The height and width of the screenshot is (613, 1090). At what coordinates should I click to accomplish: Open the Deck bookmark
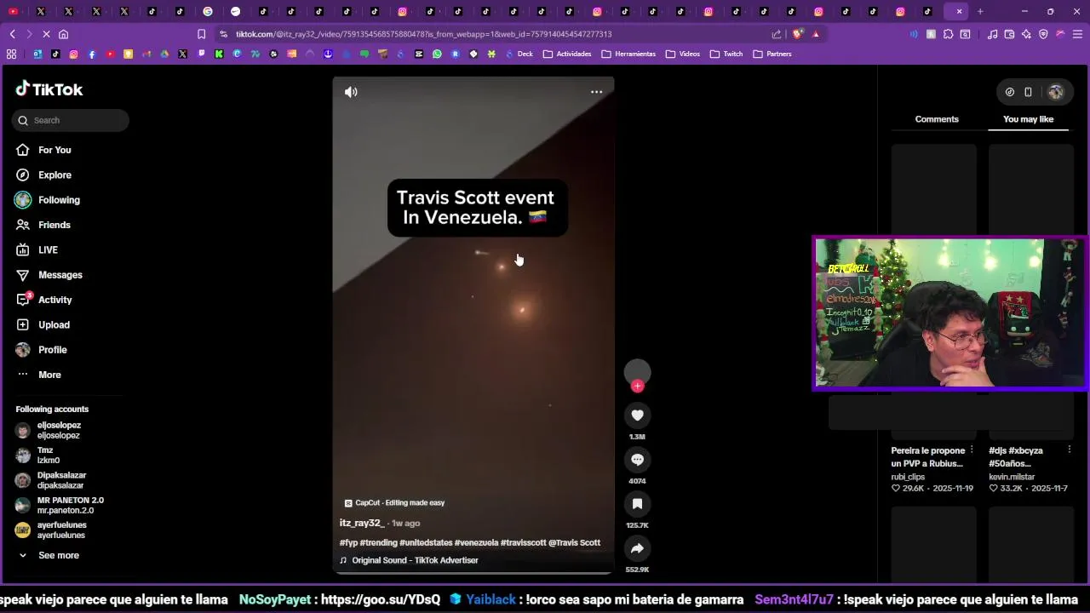(x=519, y=54)
